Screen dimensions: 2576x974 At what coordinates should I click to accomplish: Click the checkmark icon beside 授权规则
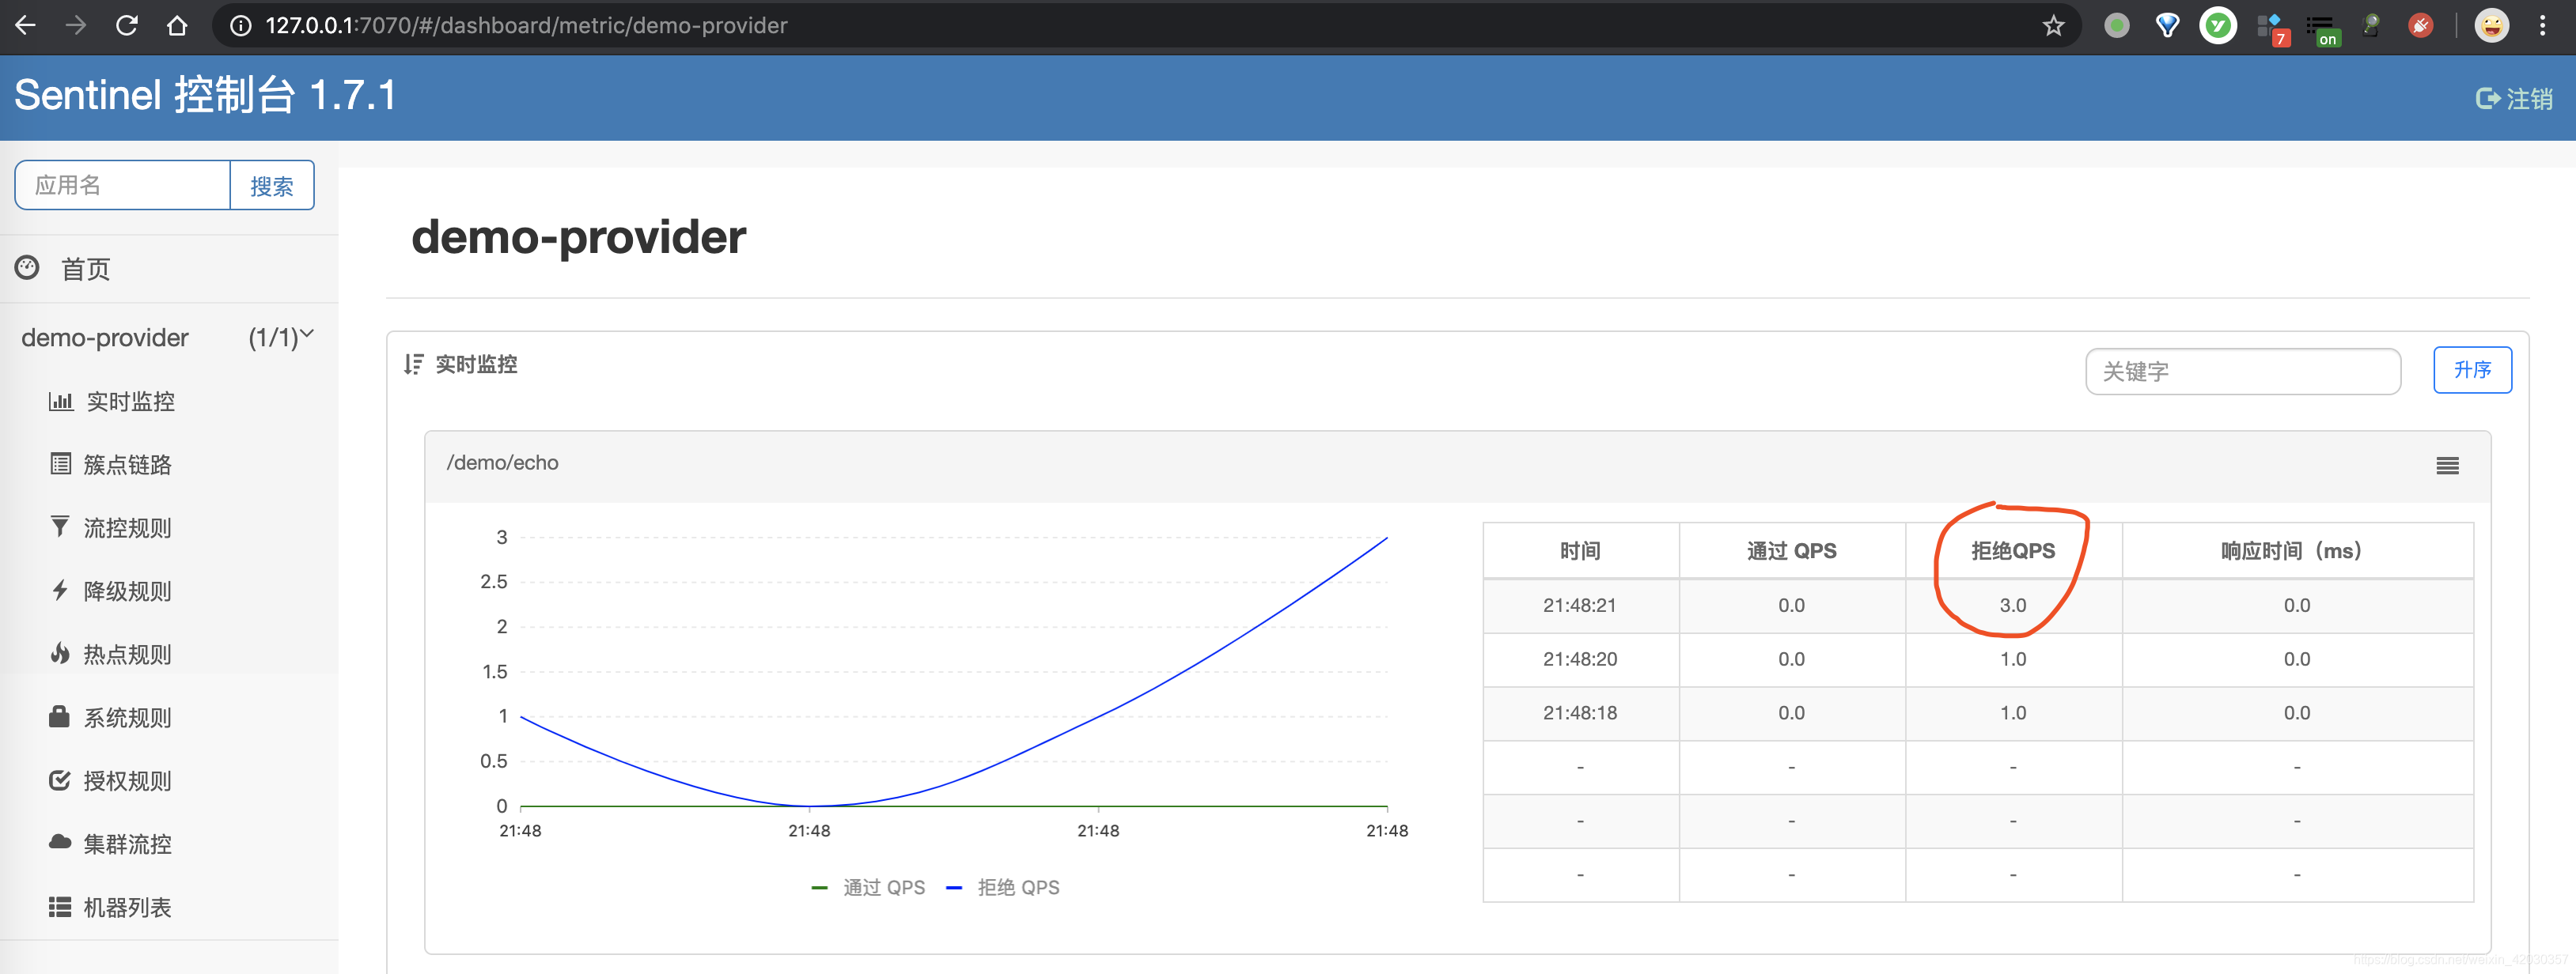click(x=60, y=780)
